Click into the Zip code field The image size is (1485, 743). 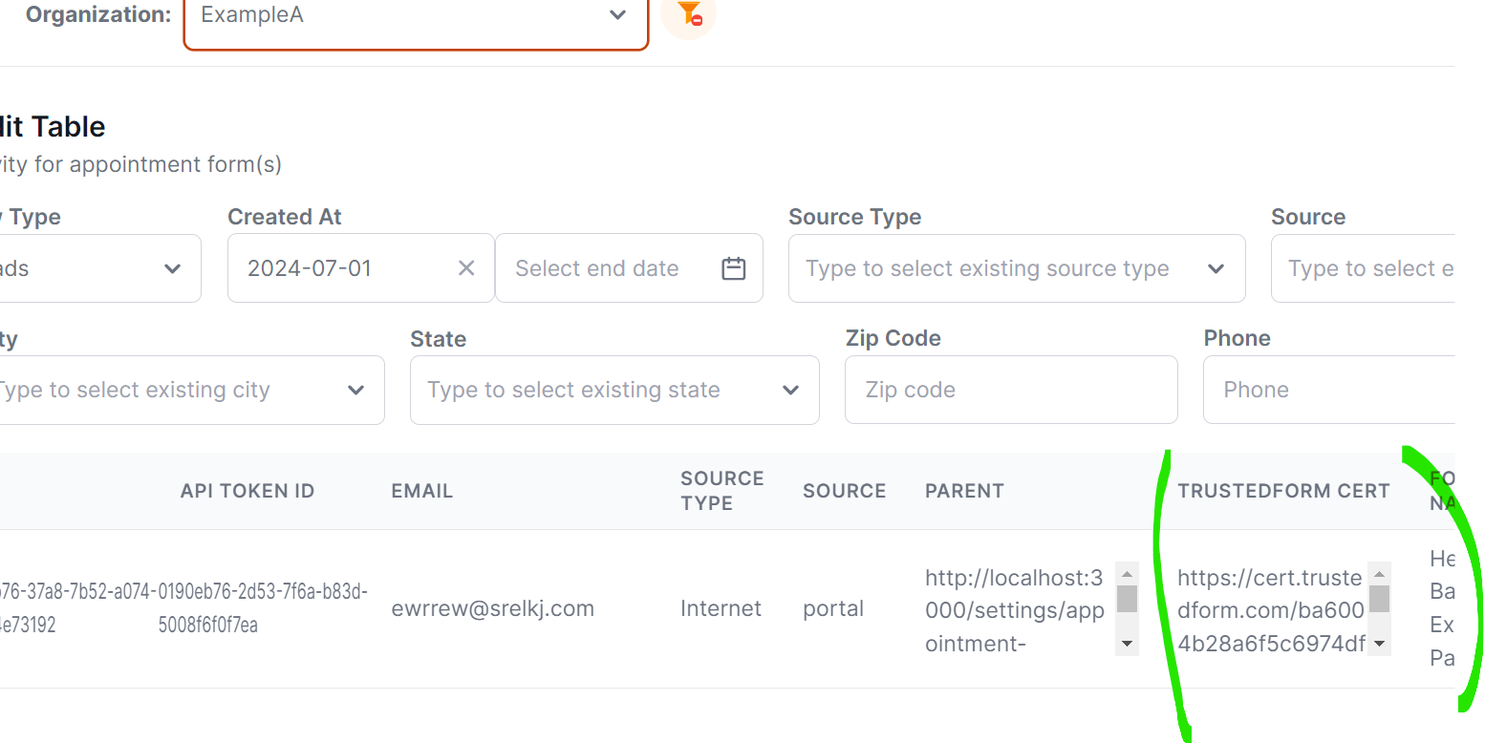point(1010,390)
